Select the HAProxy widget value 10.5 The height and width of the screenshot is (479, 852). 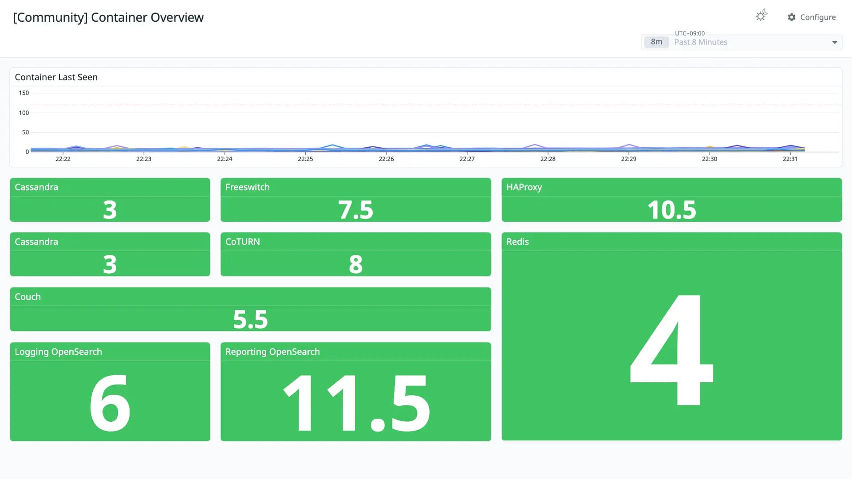672,210
